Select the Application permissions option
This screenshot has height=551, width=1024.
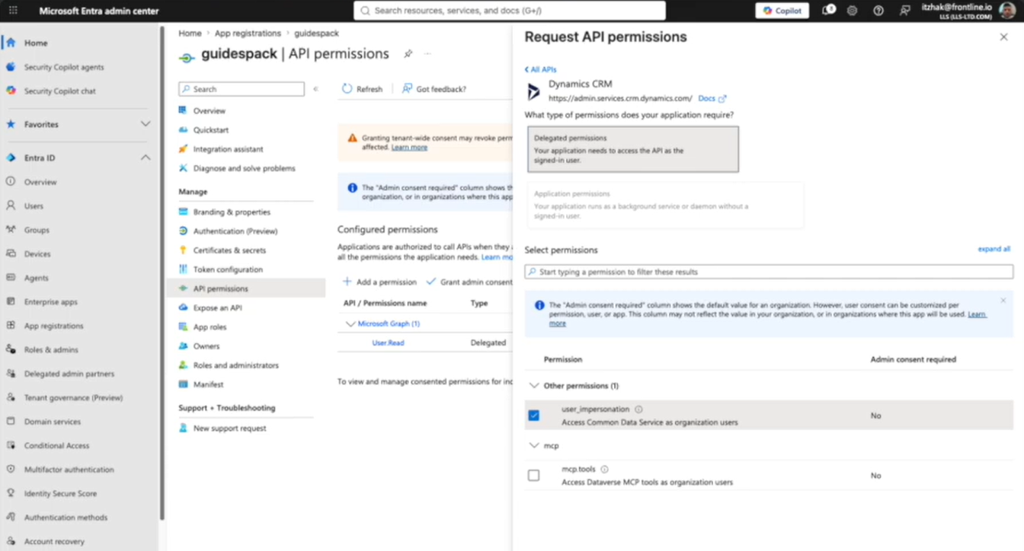click(665, 205)
